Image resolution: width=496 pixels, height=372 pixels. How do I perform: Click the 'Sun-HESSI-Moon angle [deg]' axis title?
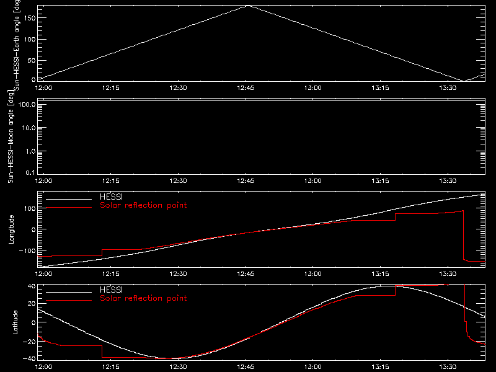tap(11, 136)
